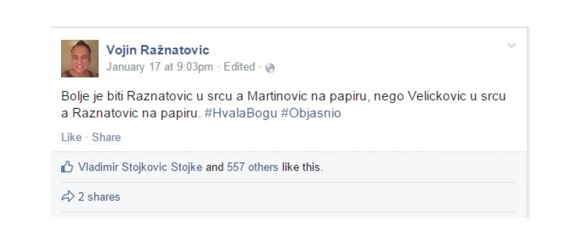Open Vladimir Stojkovic Stojke's profile
The image size is (571, 233).
[140, 168]
